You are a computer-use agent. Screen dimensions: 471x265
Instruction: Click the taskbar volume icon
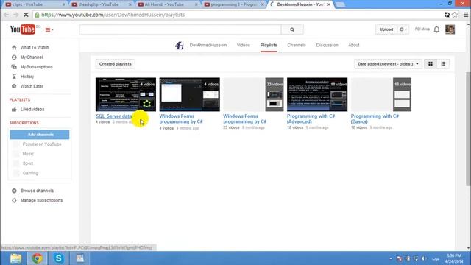click(x=424, y=258)
